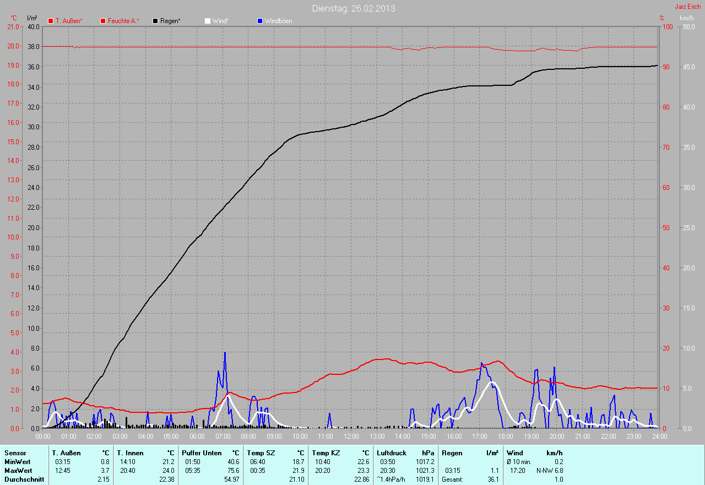Click Temp KZ maximum value 23.3

point(363,471)
